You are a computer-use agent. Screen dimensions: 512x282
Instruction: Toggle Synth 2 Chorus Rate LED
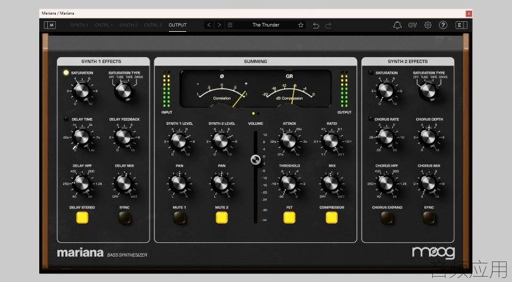point(370,119)
